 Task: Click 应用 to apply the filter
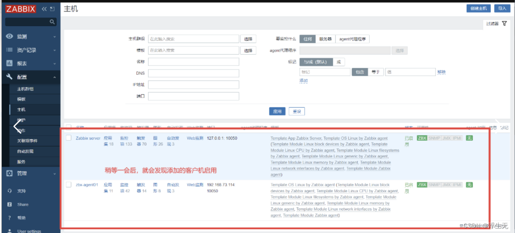(277, 111)
